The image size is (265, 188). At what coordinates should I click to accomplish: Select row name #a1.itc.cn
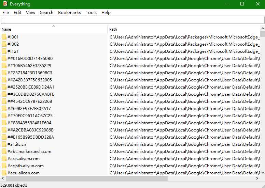17,144
